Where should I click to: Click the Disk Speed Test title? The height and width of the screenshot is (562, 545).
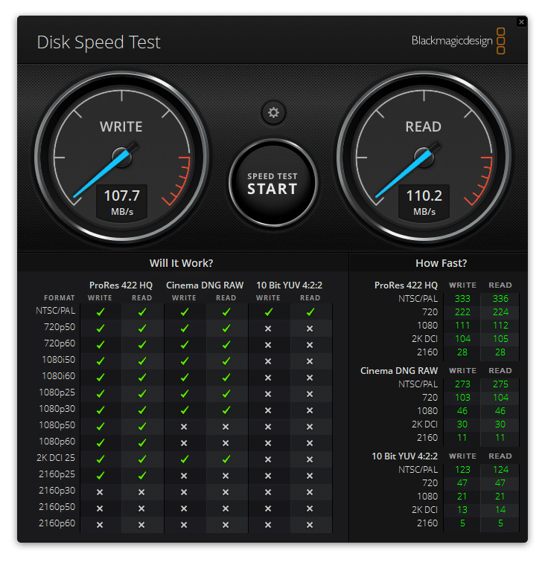coord(99,42)
